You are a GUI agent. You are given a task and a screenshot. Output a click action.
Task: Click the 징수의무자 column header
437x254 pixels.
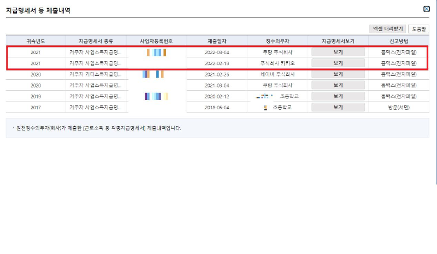pyautogui.click(x=277, y=42)
